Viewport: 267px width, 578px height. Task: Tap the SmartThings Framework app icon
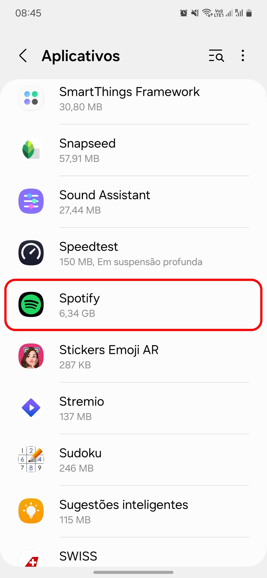(31, 98)
